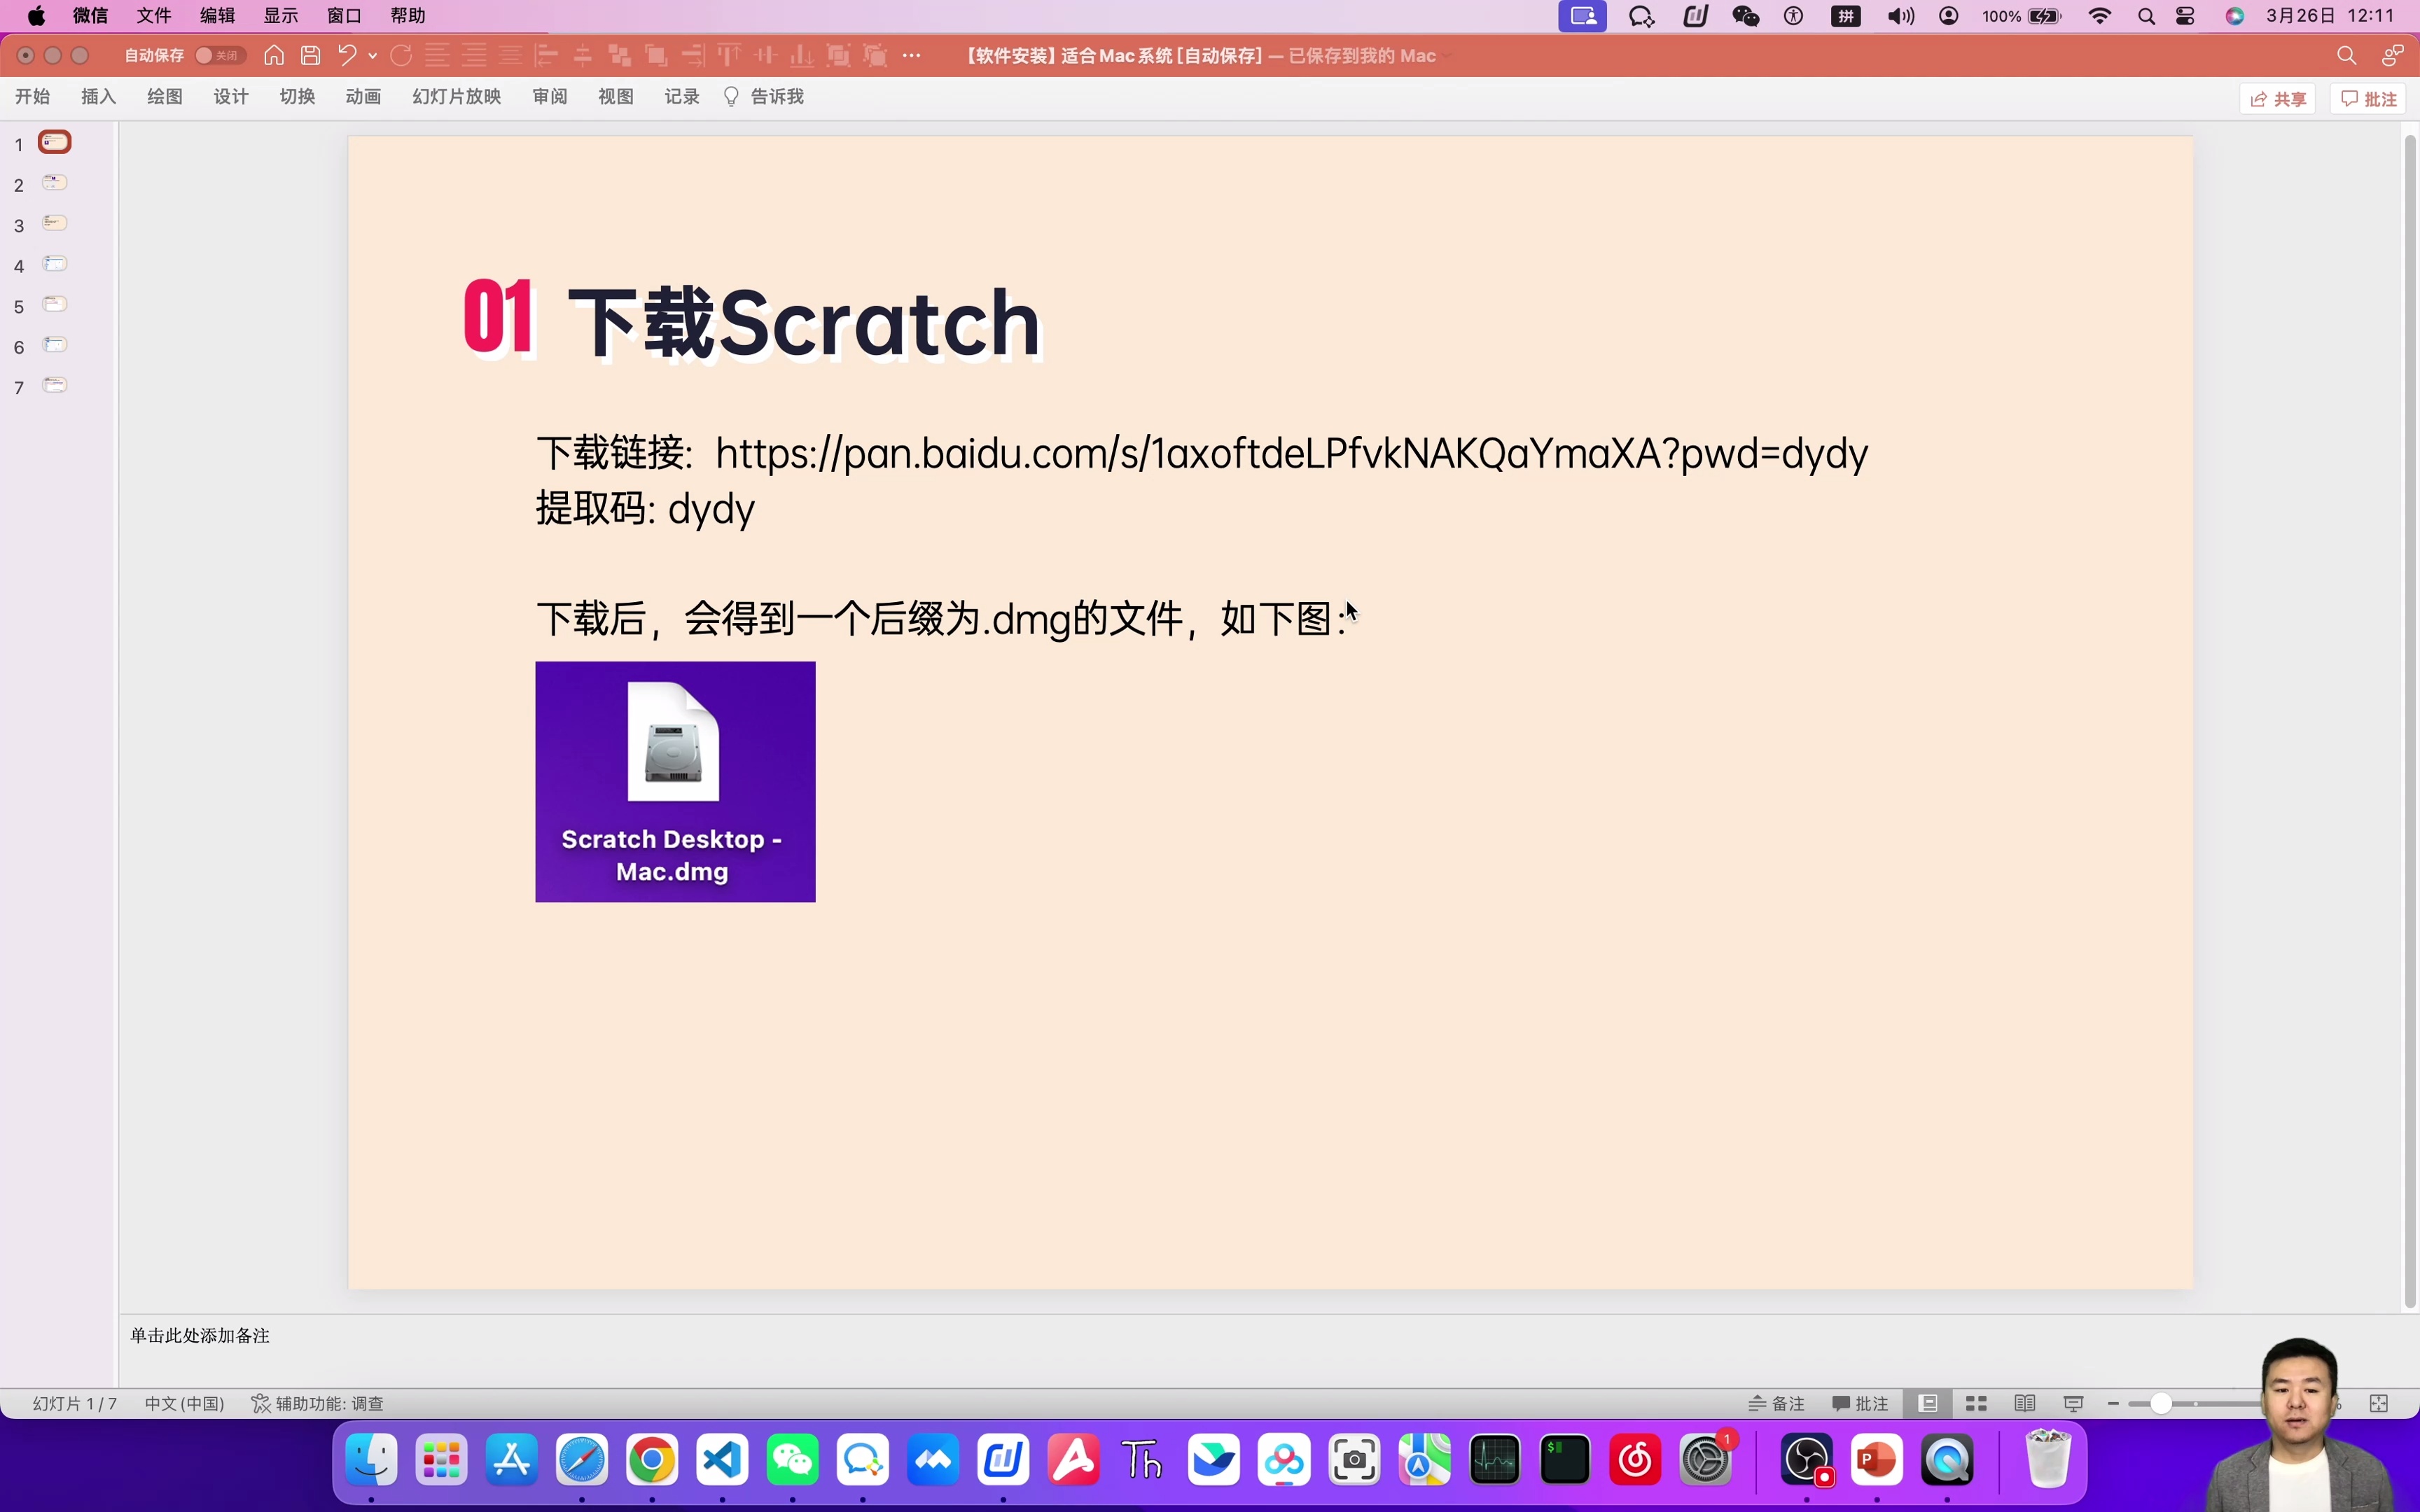Screen dimensions: 2420x1512
Task: Undo the last action
Action: coord(348,55)
